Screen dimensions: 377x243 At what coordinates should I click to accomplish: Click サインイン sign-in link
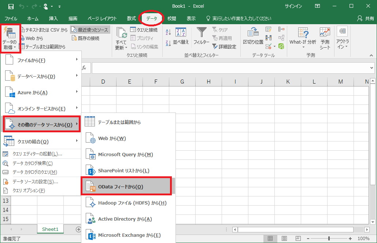(x=293, y=6)
